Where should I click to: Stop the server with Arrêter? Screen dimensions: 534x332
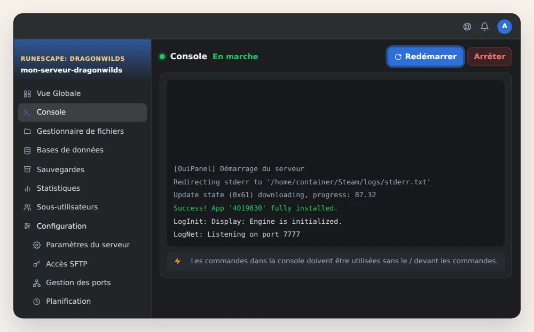pos(489,56)
